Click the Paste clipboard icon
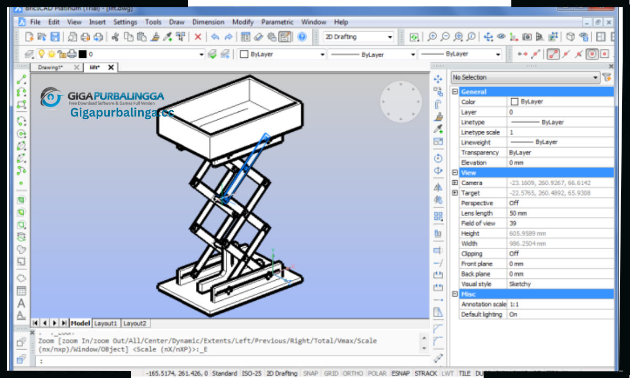This screenshot has height=378, width=630. pyautogui.click(x=142, y=37)
